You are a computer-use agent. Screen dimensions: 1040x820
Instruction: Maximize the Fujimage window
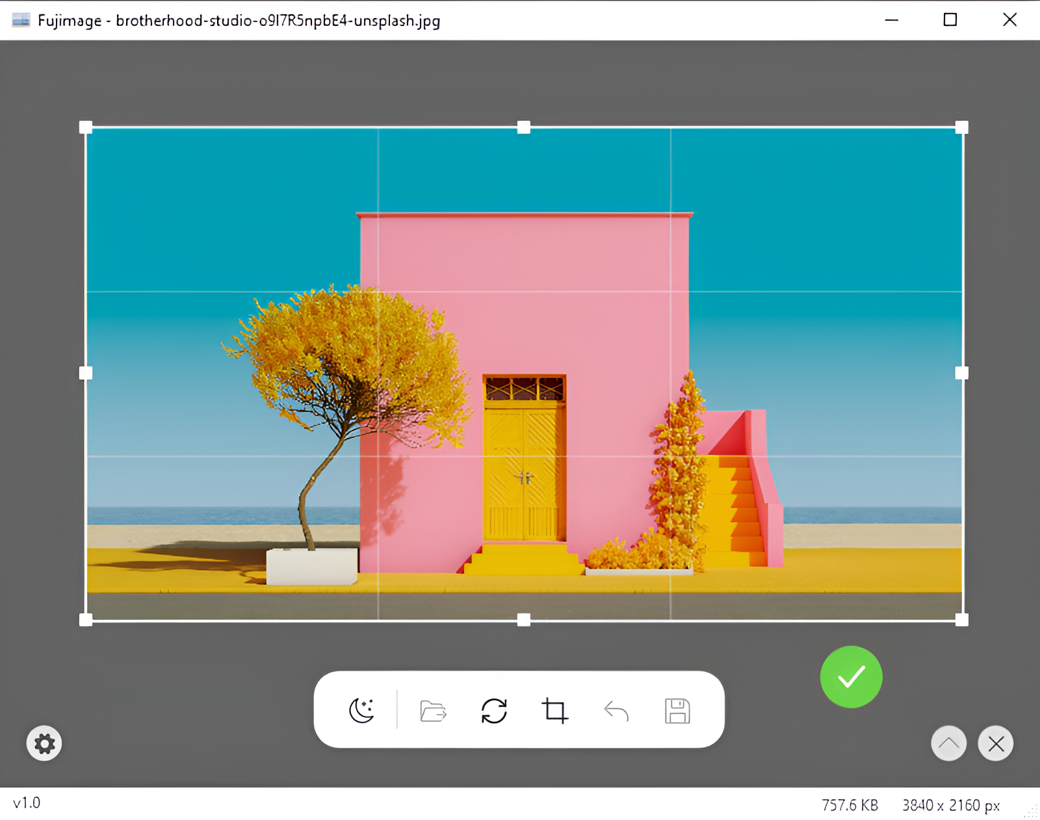[950, 20]
